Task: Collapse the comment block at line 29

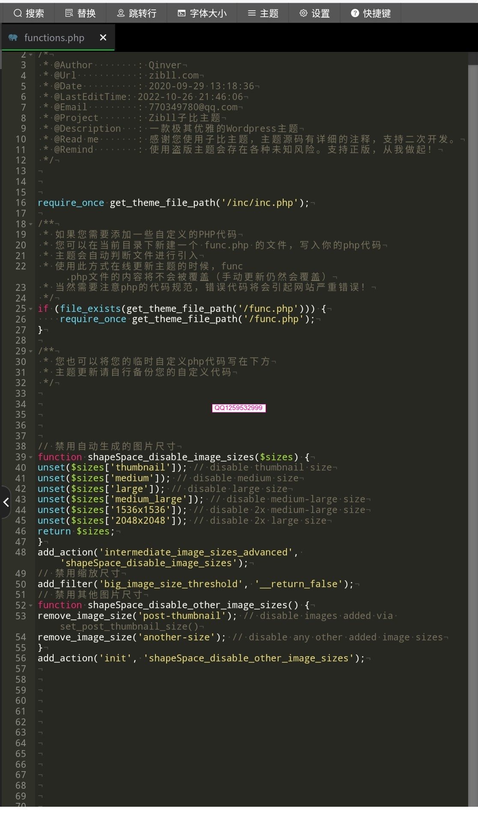Action: click(x=30, y=351)
